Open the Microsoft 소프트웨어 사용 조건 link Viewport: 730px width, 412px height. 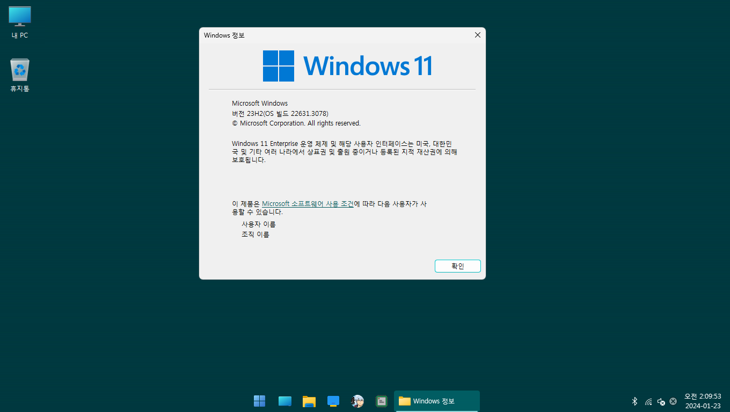(x=308, y=204)
